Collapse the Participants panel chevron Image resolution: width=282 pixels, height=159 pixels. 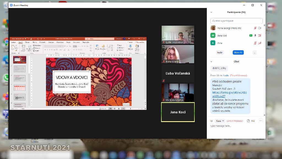211,12
